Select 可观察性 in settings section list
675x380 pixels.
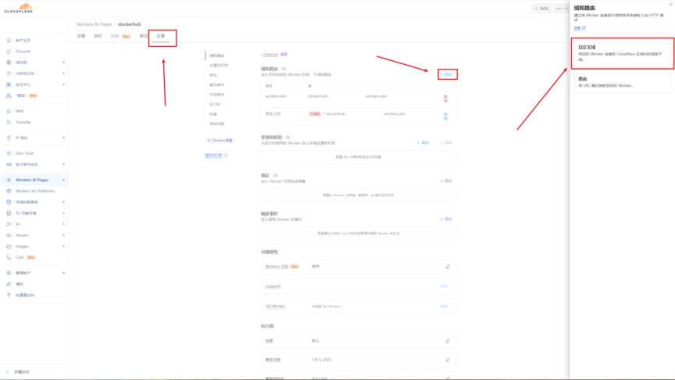216,95
